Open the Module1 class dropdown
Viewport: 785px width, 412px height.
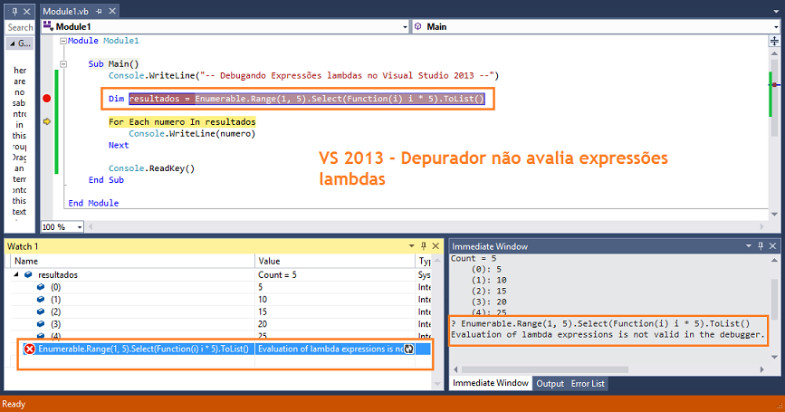coord(406,27)
